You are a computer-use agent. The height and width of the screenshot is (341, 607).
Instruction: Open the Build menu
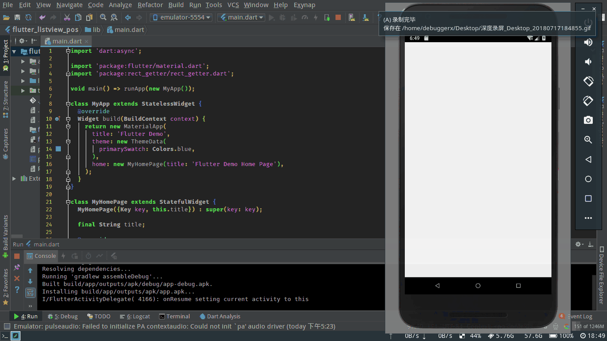coord(176,5)
